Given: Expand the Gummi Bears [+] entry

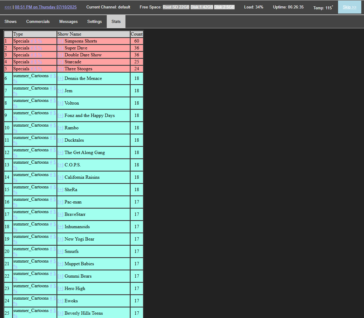Looking at the screenshot, I should coord(61,276).
